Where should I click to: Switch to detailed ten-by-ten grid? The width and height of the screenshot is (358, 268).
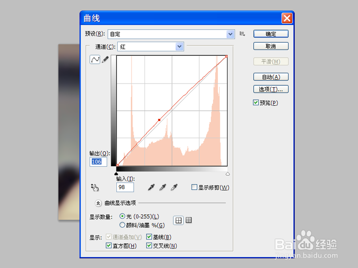(188, 220)
